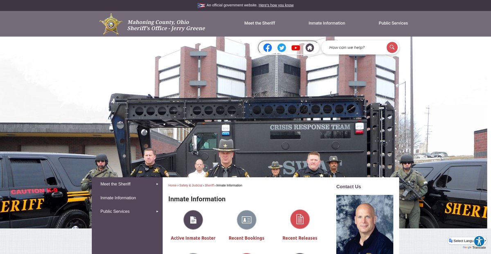Expand the sidebar Public Services arrow
The width and height of the screenshot is (491, 254).
(157, 211)
